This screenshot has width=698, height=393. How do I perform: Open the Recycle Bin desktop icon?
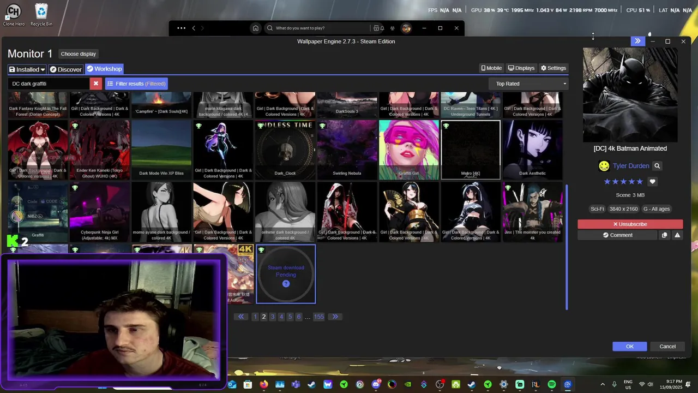click(41, 15)
